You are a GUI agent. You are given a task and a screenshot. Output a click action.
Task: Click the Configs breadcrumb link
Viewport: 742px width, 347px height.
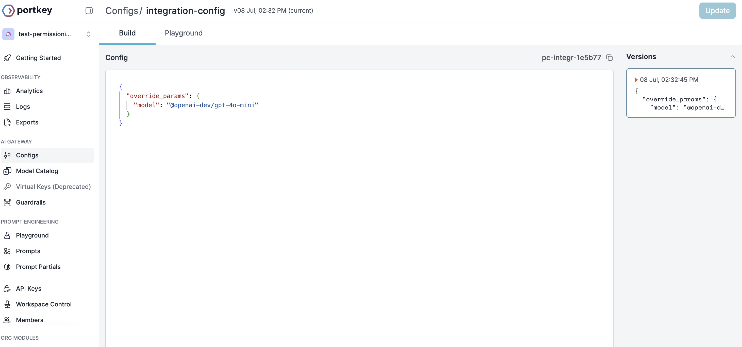pyautogui.click(x=122, y=11)
